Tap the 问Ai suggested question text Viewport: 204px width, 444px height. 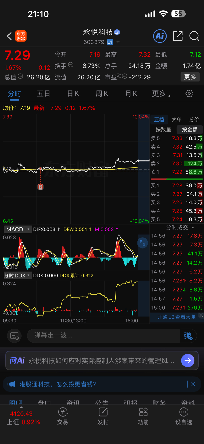[101, 361]
